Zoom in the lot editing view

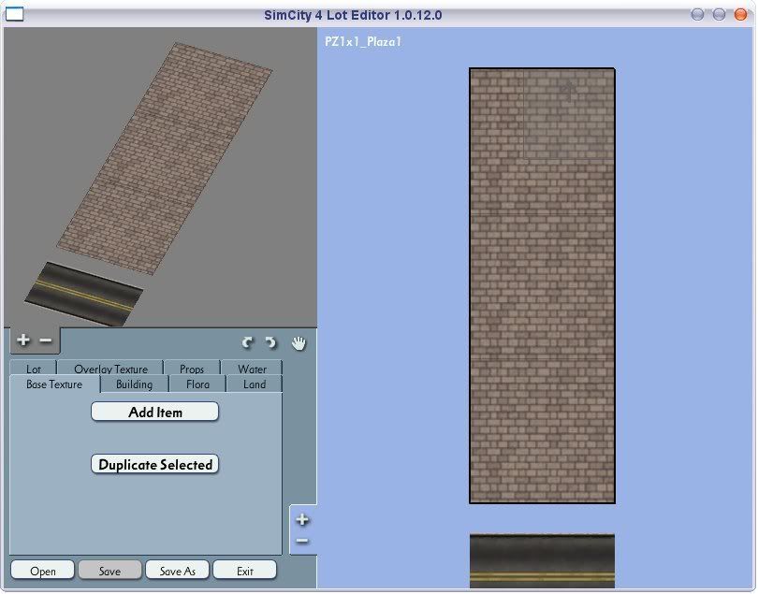pyautogui.click(x=302, y=520)
